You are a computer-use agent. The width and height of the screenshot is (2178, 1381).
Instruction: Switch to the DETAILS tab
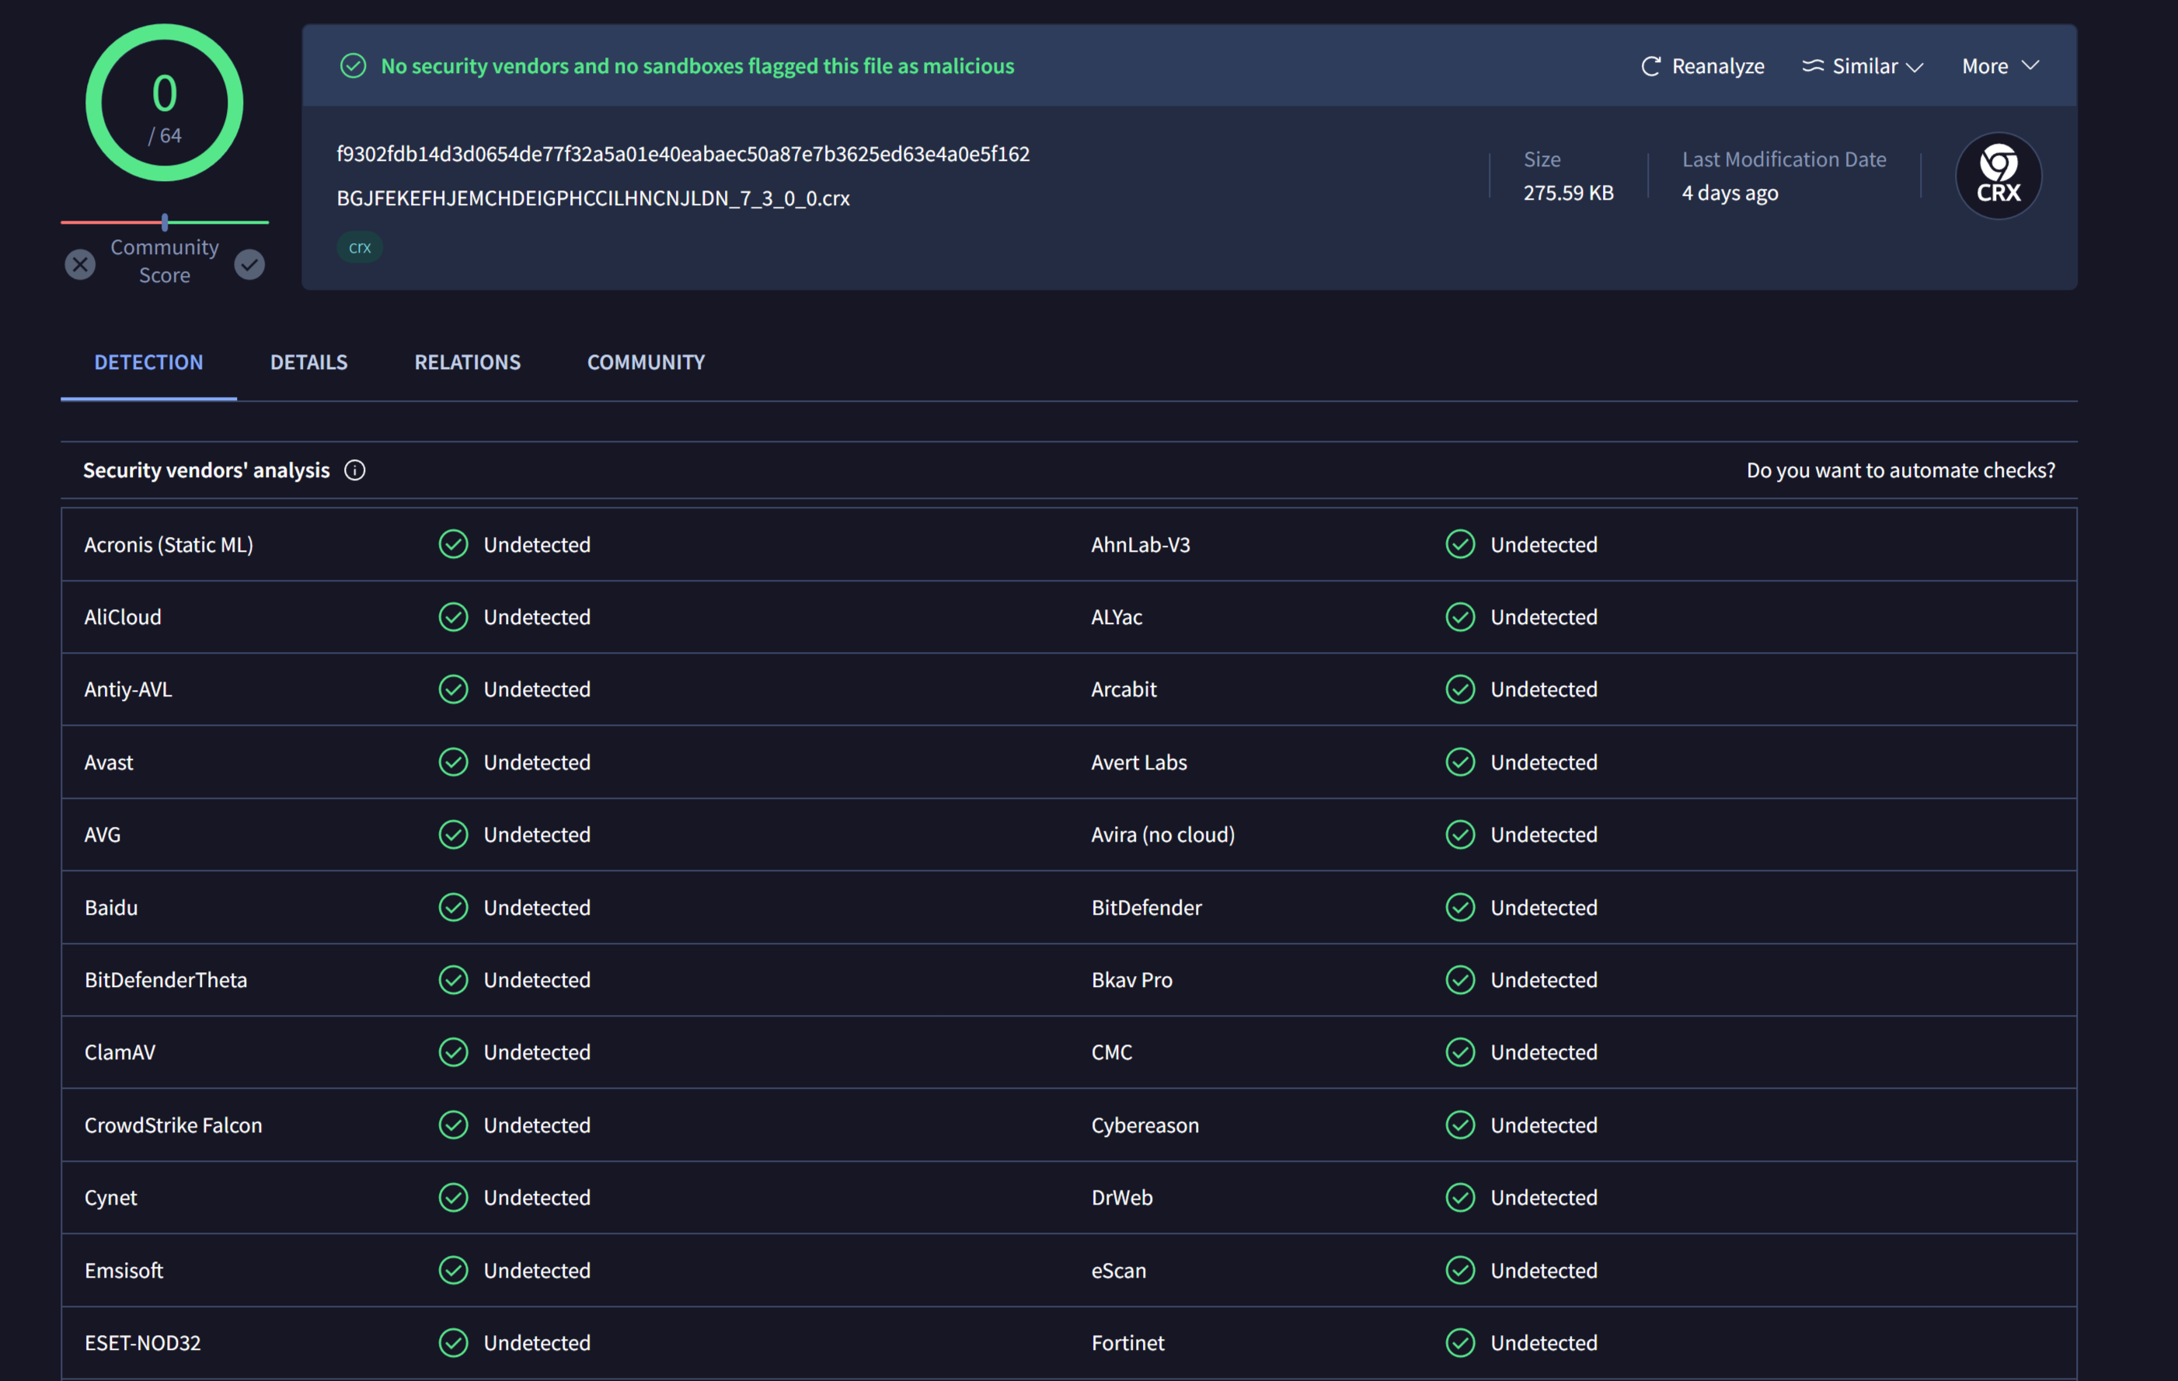[x=308, y=361]
